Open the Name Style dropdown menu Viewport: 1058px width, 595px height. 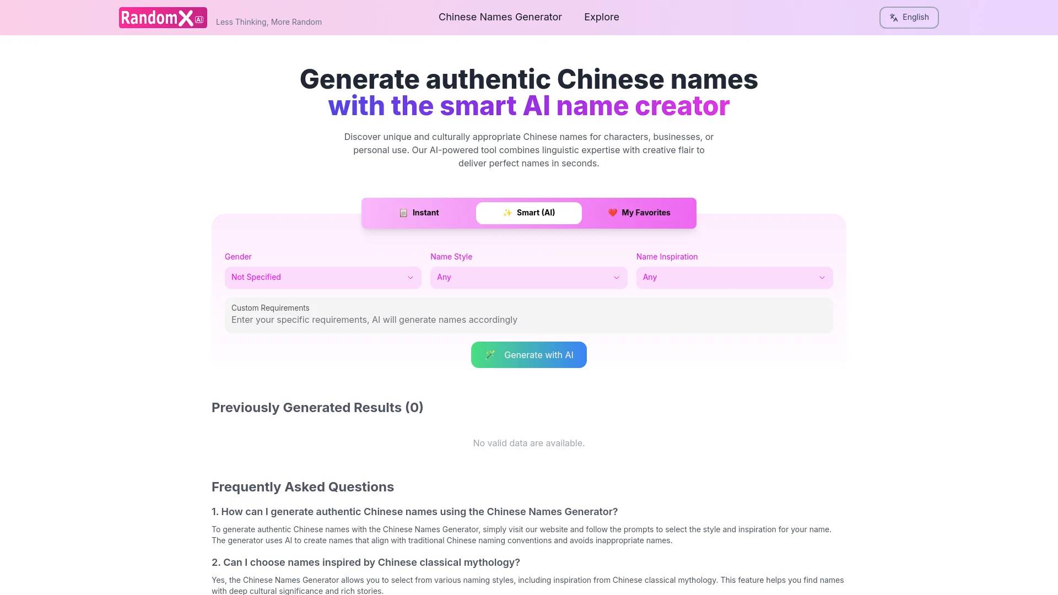click(529, 277)
